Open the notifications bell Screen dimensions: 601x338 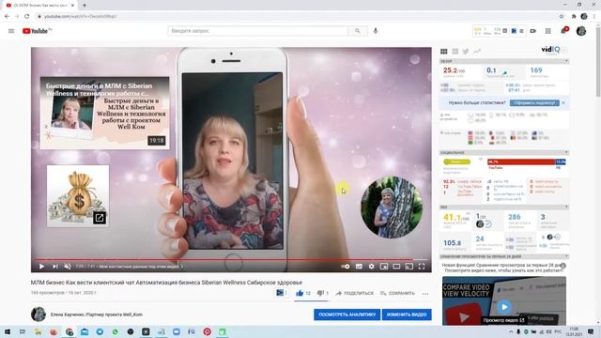click(x=563, y=31)
